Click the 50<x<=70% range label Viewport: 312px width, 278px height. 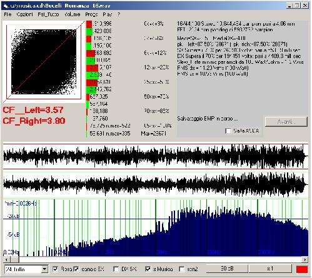point(156,97)
